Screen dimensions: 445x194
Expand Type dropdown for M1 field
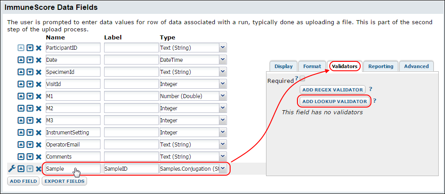click(x=223, y=96)
